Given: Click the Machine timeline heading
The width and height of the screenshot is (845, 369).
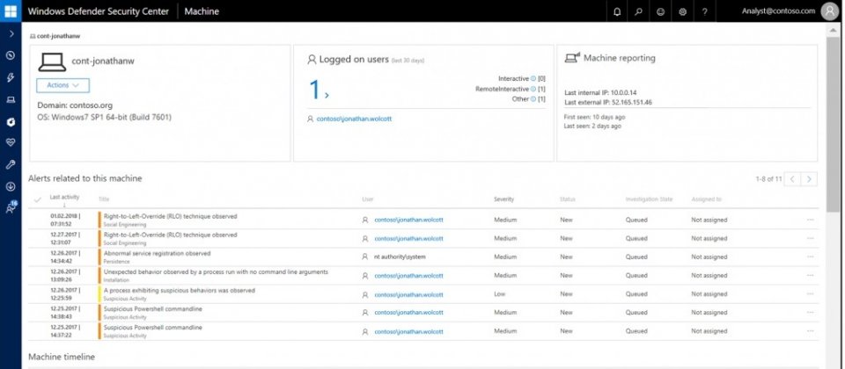Looking at the screenshot, I should point(62,358).
